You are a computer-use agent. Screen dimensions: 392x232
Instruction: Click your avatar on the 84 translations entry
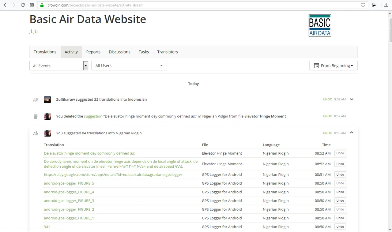(47, 133)
